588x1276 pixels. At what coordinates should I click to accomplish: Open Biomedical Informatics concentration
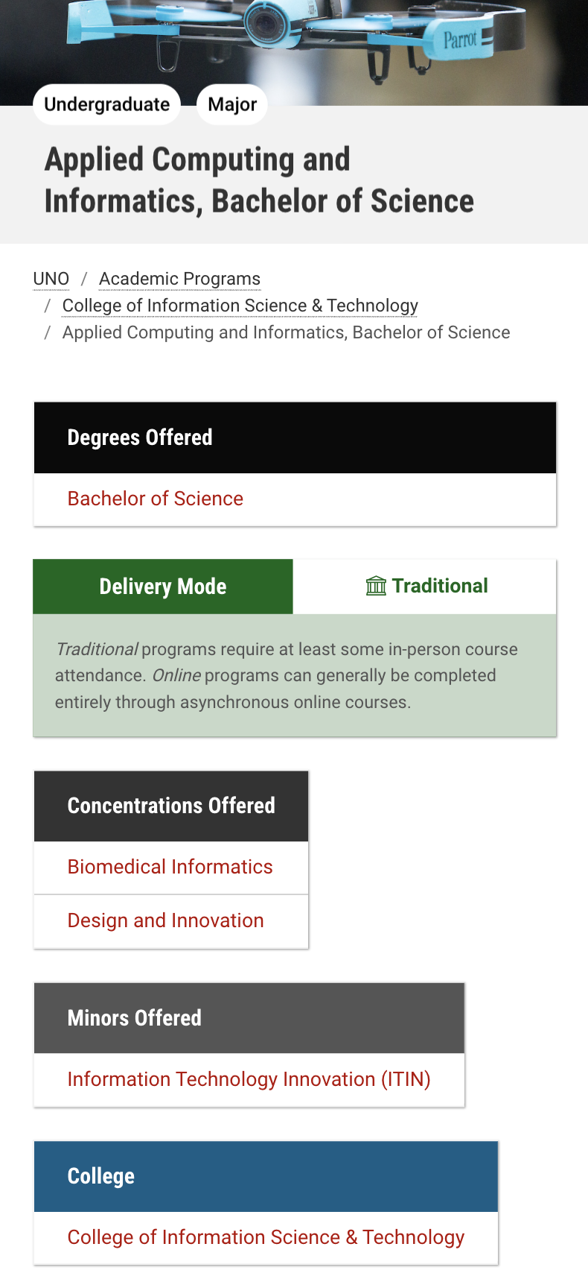click(x=170, y=867)
